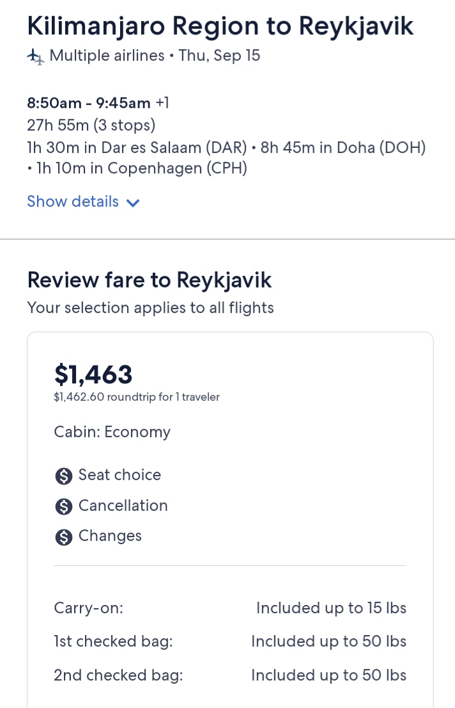Tap the Cabin: Economy label
The width and height of the screenshot is (455, 708).
click(x=112, y=432)
